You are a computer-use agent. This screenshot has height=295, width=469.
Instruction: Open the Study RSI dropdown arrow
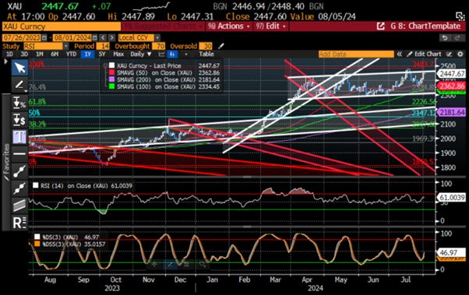pyautogui.click(x=65, y=46)
